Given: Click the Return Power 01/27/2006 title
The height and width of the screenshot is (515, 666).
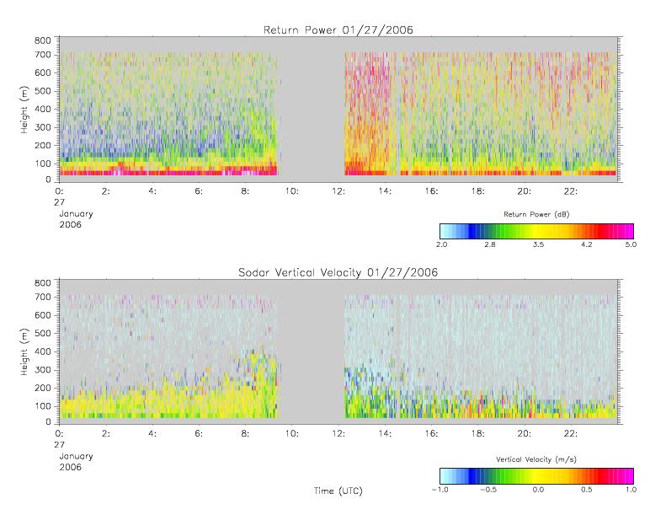Looking at the screenshot, I should point(338,30).
